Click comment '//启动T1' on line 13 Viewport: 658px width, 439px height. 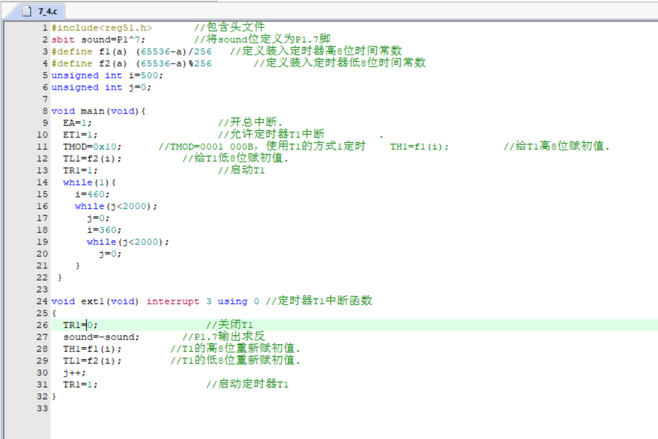pyautogui.click(x=242, y=170)
